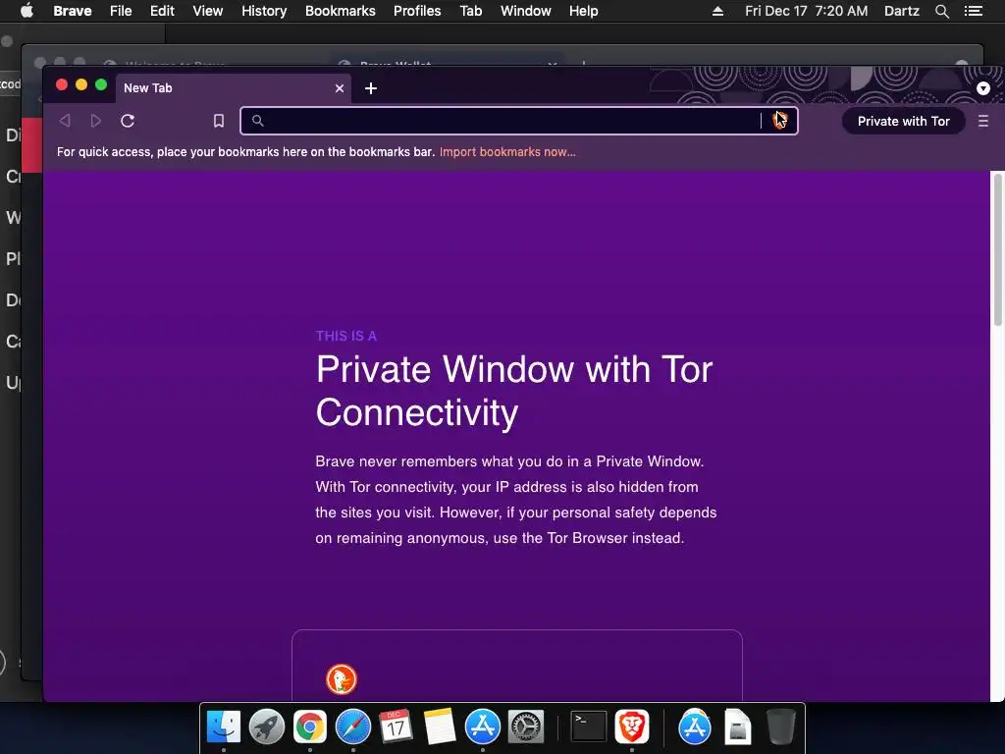
Task: Open Notification Center list icon
Action: coord(974,11)
